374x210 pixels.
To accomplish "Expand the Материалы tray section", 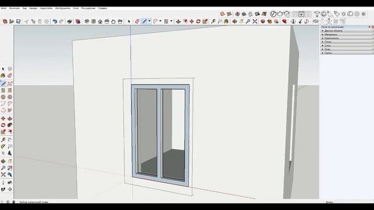I will 347,34.
